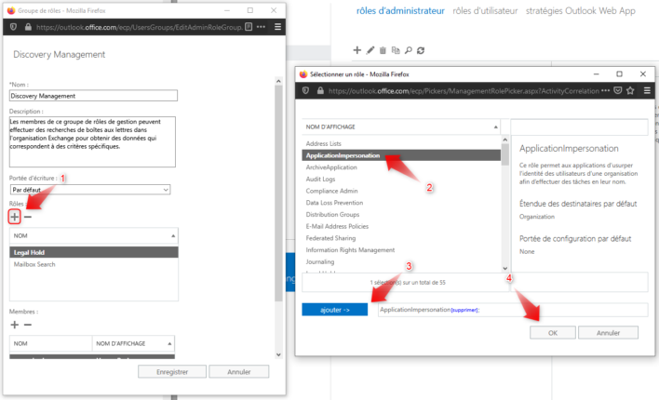Bookmark page with star icon in role picker
The width and height of the screenshot is (659, 400).
(x=630, y=90)
